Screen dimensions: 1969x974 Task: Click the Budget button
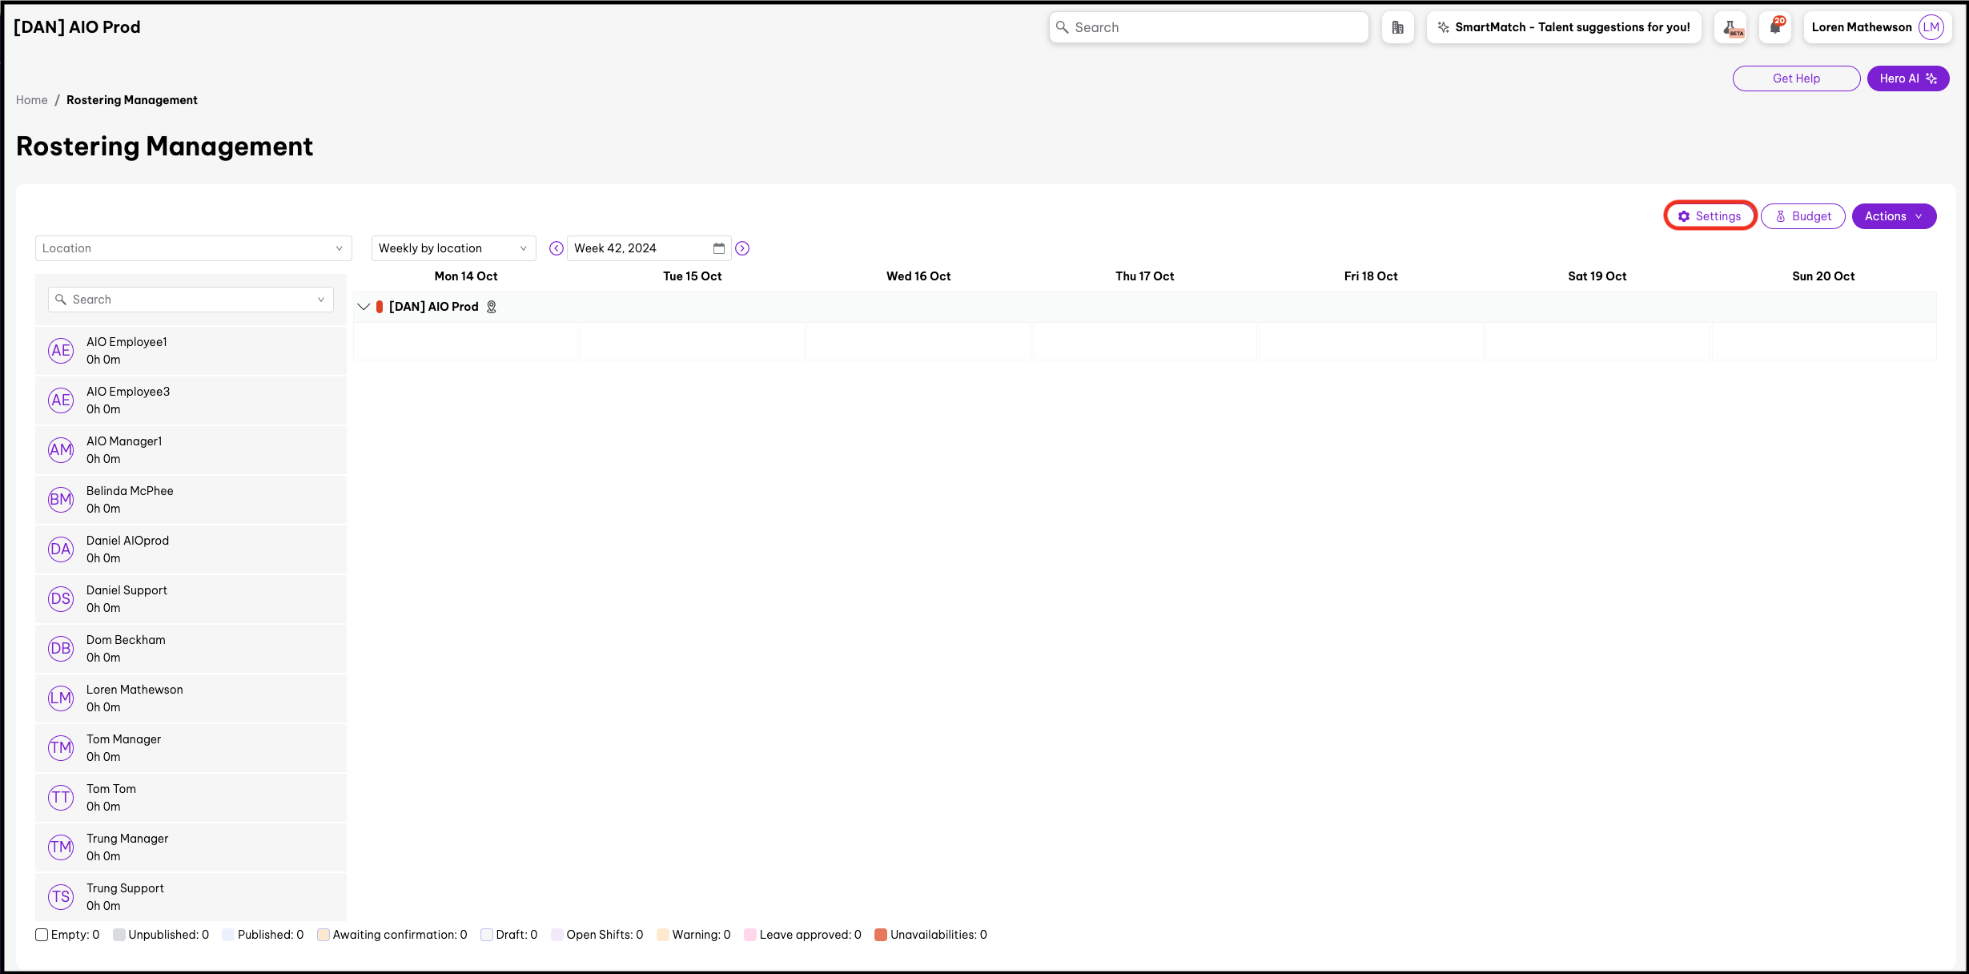(1802, 216)
